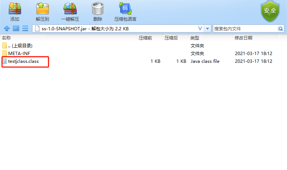This screenshot has width=287, height=170.
Task: Click testjclass.class modified date 2021-03-17 18:12
Action: pos(253,61)
